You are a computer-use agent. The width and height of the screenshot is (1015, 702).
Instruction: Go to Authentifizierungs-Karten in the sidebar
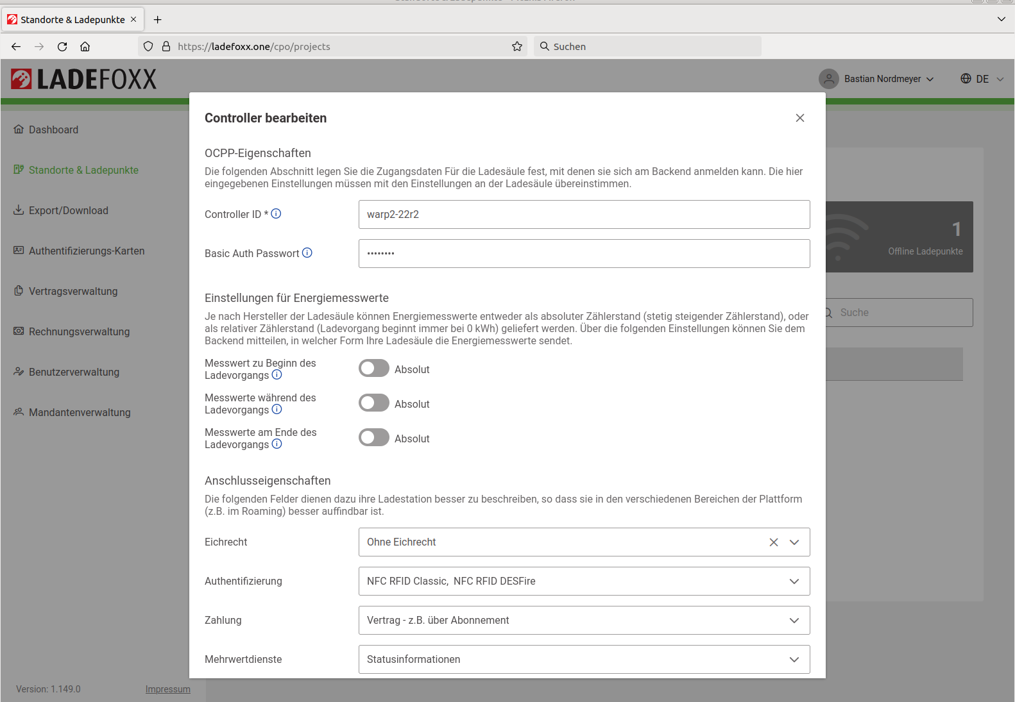[86, 251]
